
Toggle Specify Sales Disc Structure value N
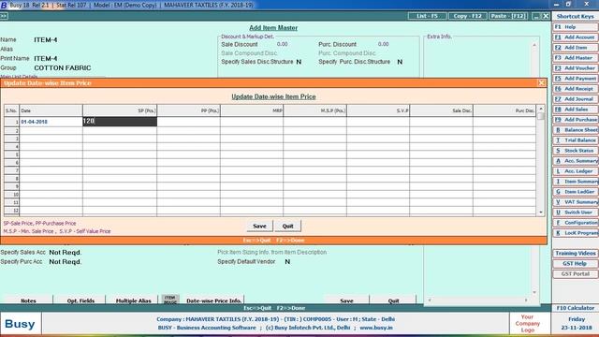[299, 62]
